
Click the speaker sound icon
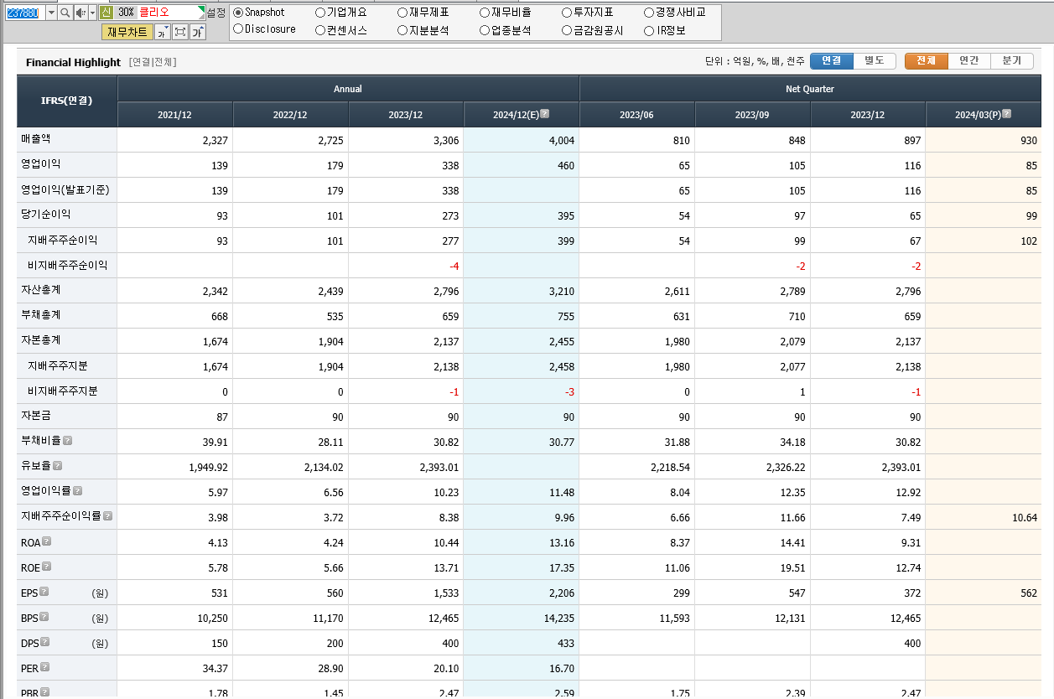click(80, 13)
